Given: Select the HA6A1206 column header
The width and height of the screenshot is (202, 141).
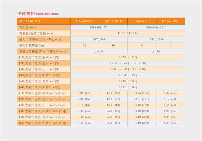Looking at the screenshot, I should coord(170,21).
